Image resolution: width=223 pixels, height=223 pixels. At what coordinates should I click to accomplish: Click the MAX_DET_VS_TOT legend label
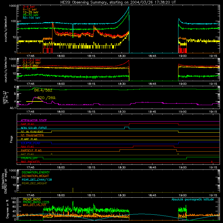35,205
